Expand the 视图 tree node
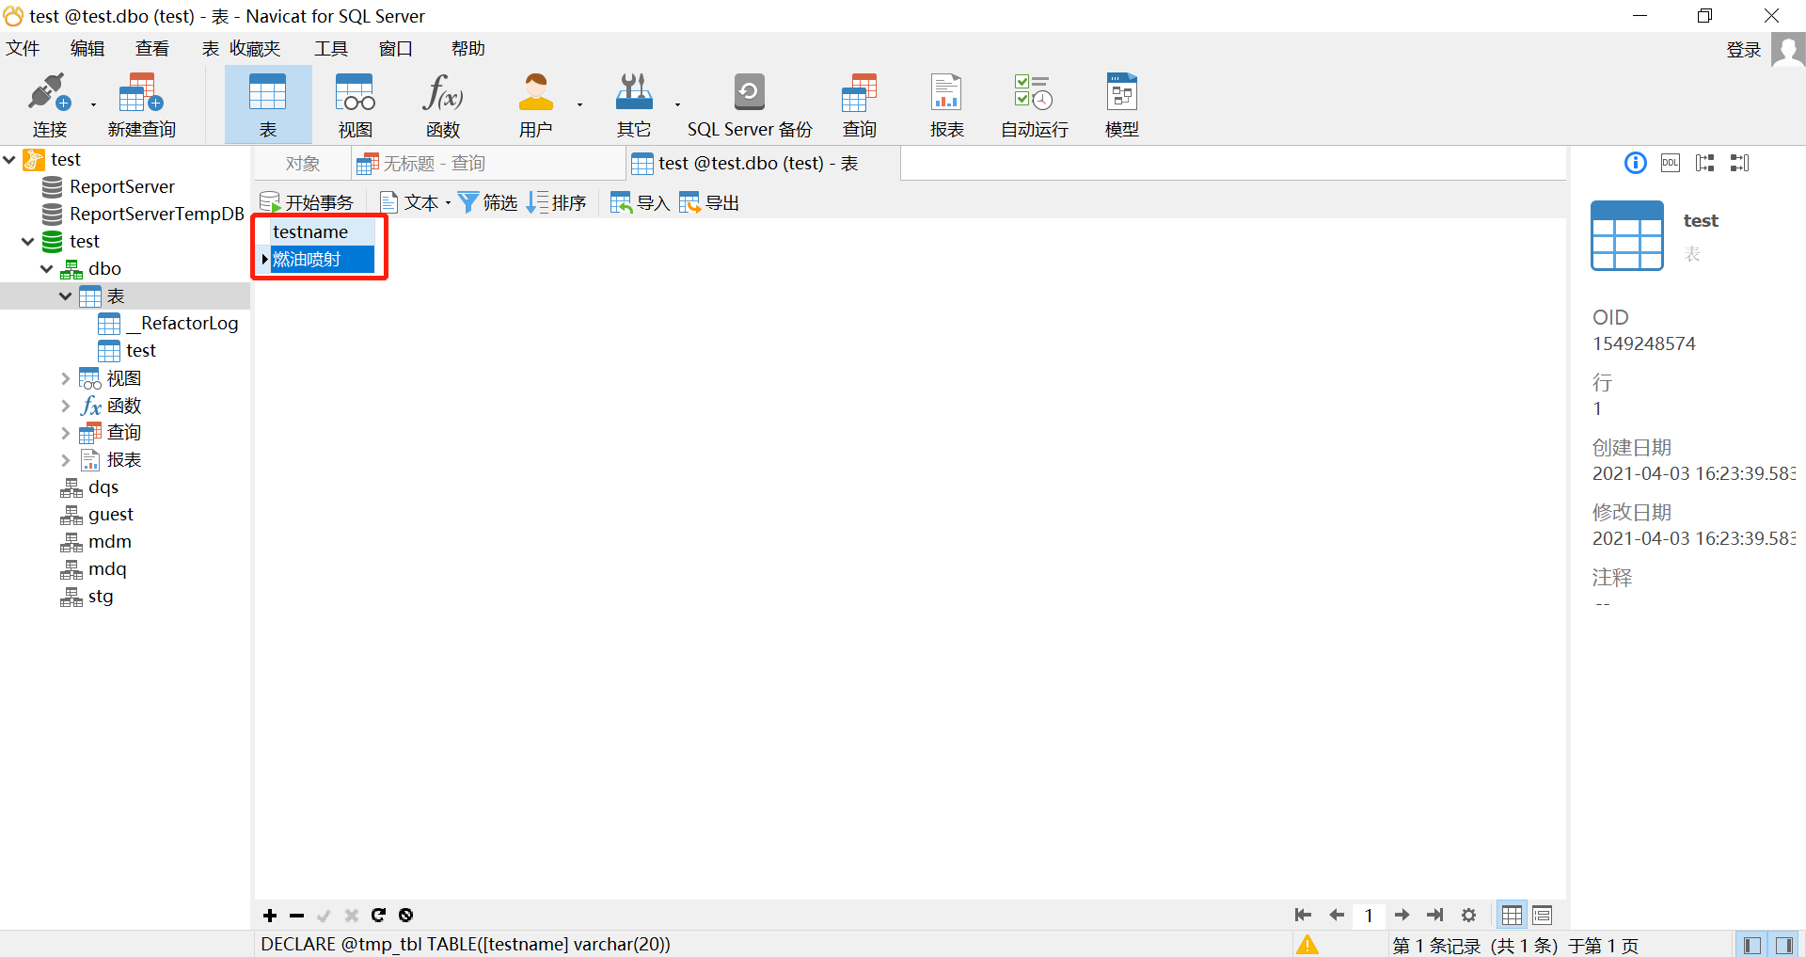Screen dimensions: 1806x957 66,377
